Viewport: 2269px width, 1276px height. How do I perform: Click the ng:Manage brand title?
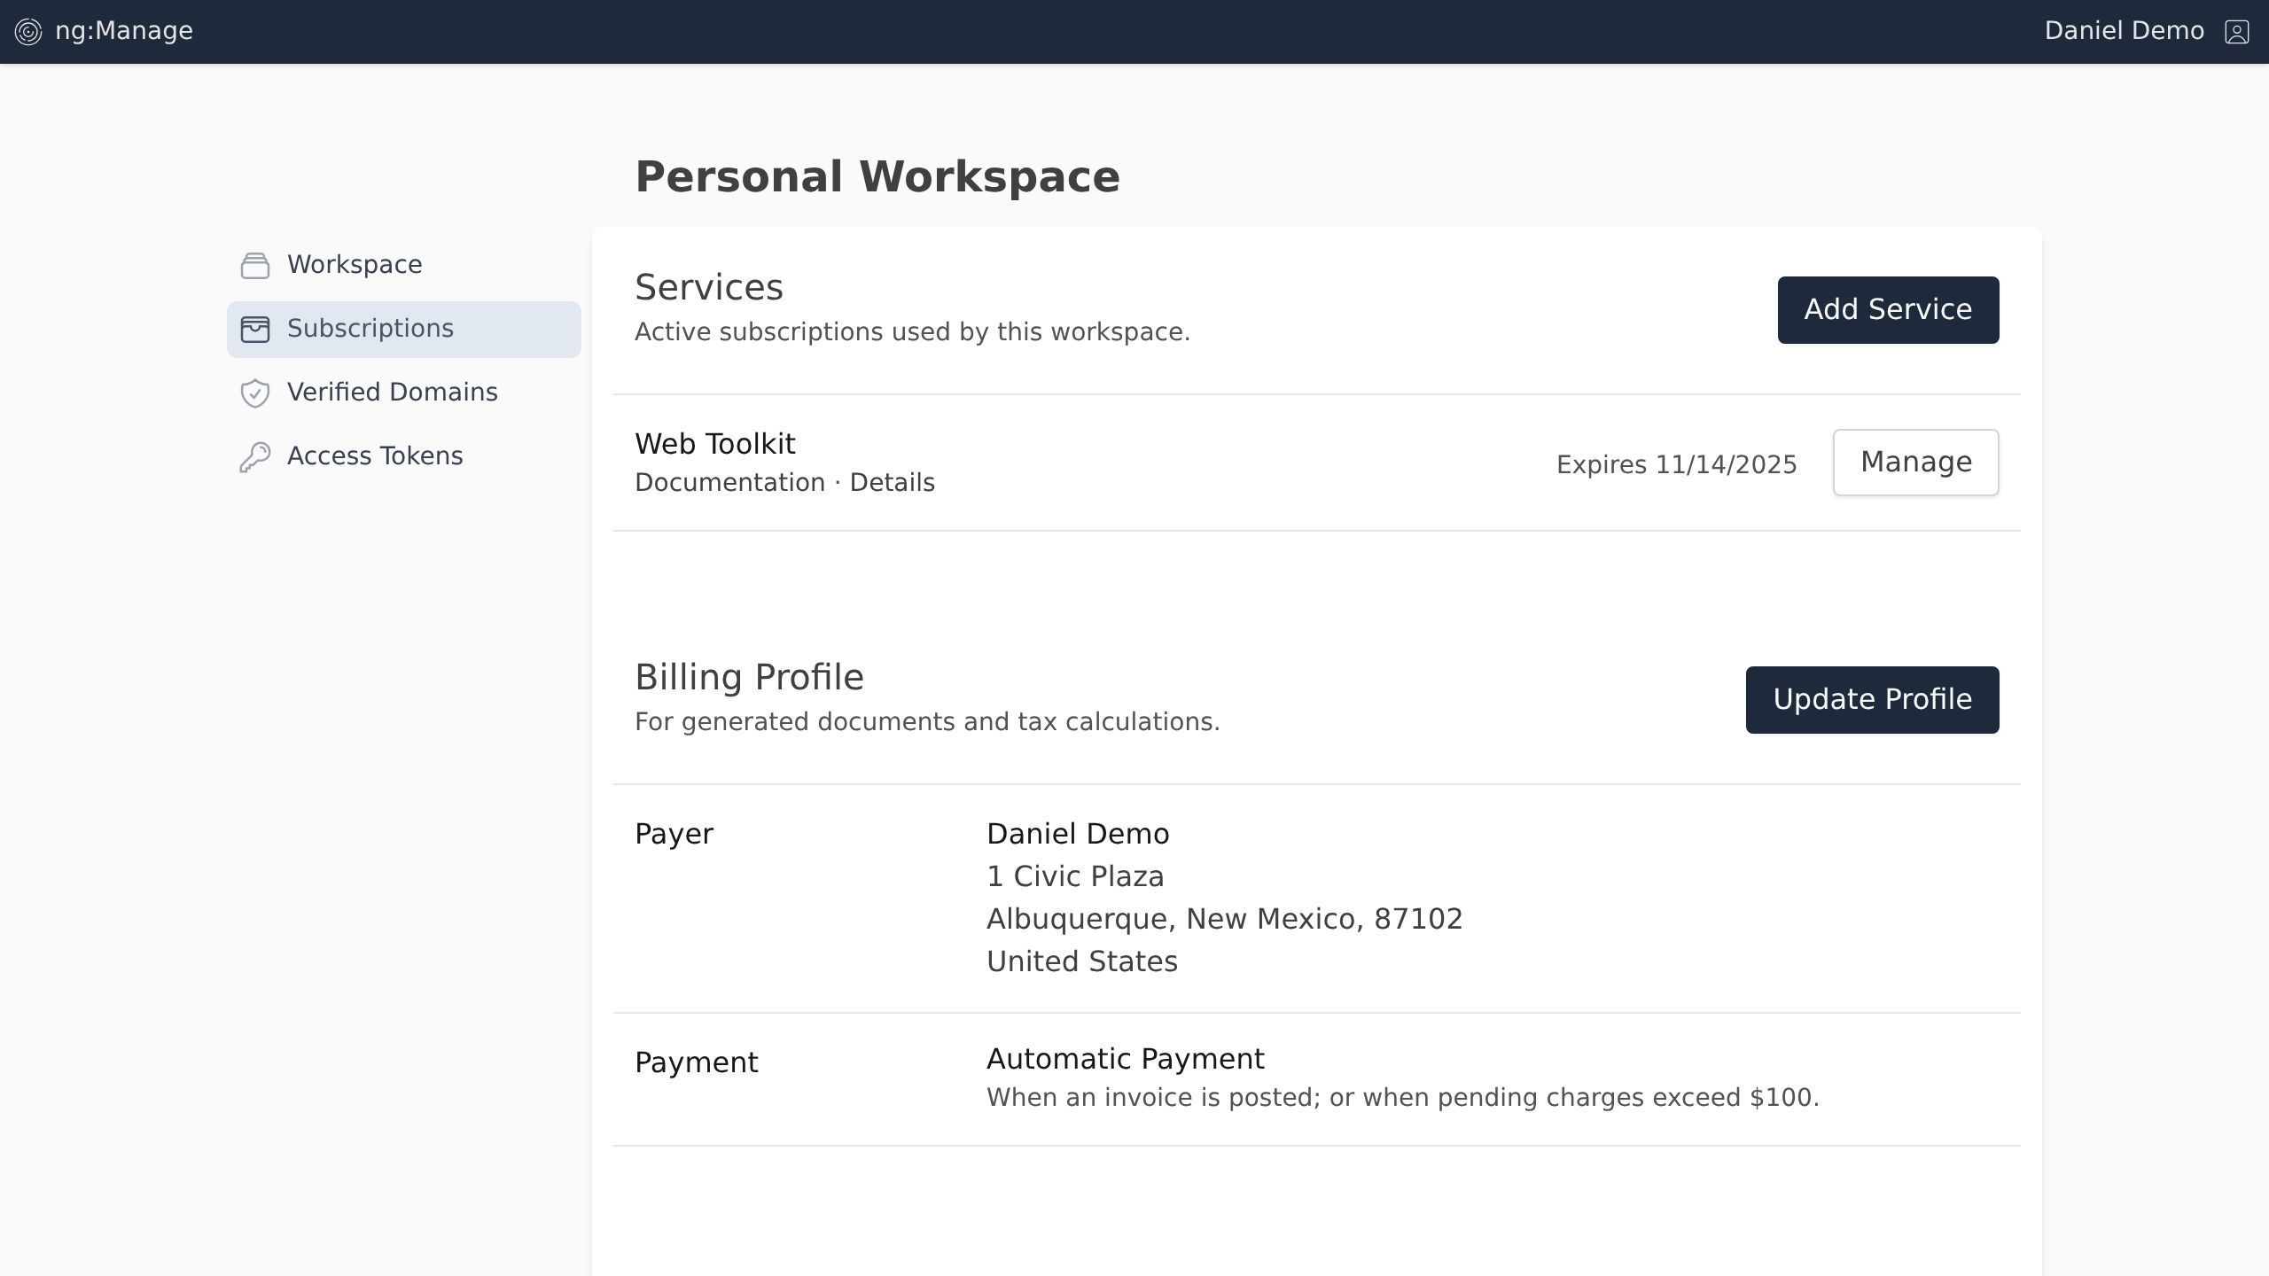point(124,31)
